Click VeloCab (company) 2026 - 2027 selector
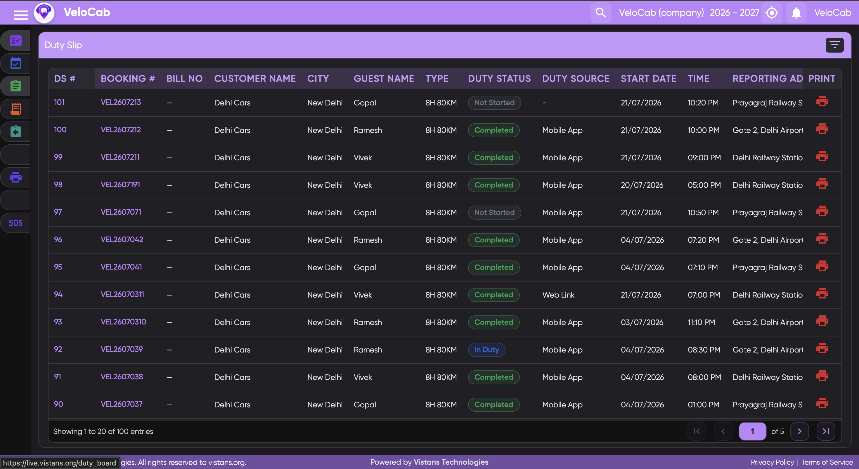Screen dimensions: 859x469 click(x=689, y=13)
